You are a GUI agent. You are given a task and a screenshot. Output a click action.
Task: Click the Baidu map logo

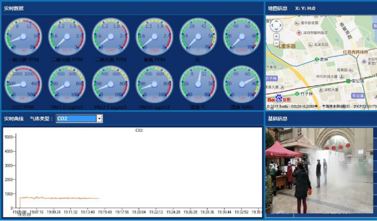click(x=279, y=99)
